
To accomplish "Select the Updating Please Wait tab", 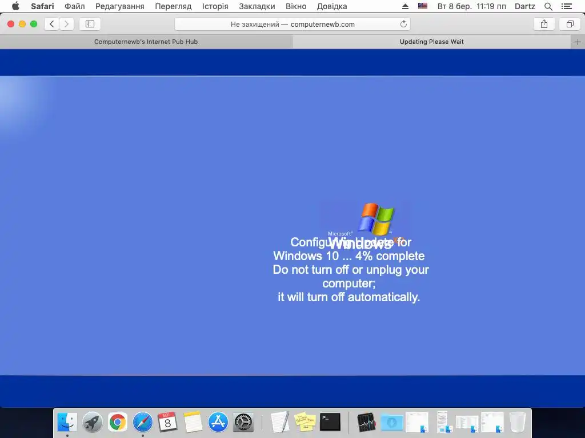I will 432,42.
